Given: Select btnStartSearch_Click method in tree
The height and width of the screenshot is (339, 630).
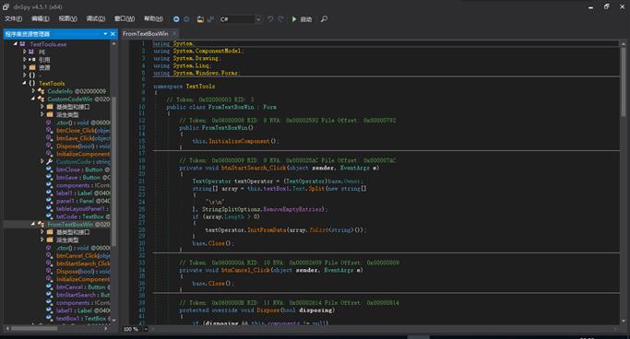Looking at the screenshot, I should tap(83, 263).
